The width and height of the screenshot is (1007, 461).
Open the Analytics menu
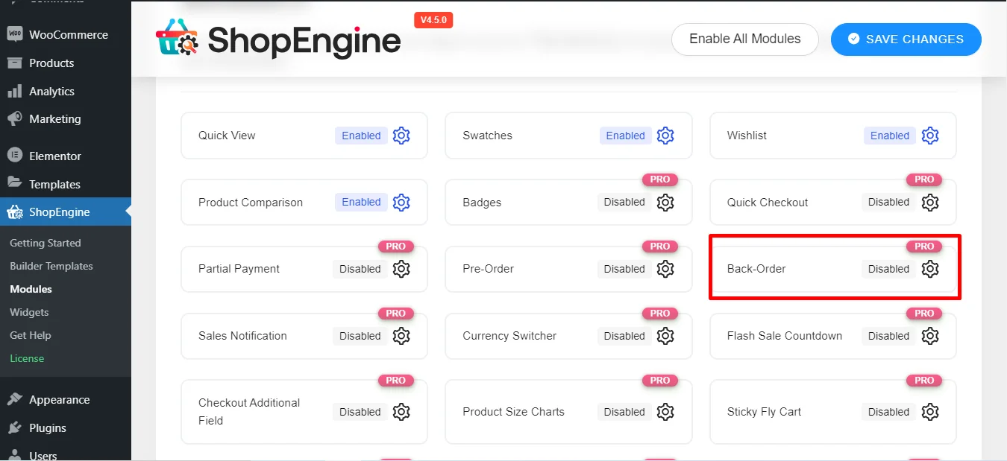click(66, 92)
